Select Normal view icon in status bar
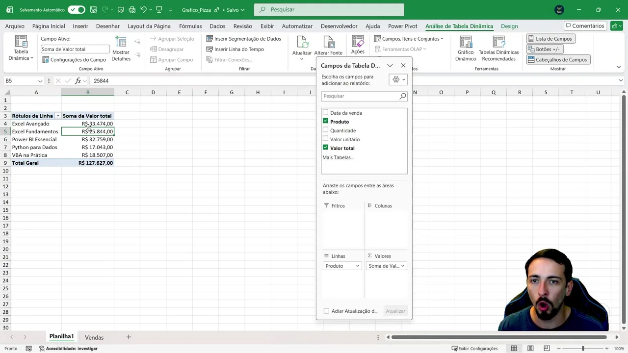 514,349
